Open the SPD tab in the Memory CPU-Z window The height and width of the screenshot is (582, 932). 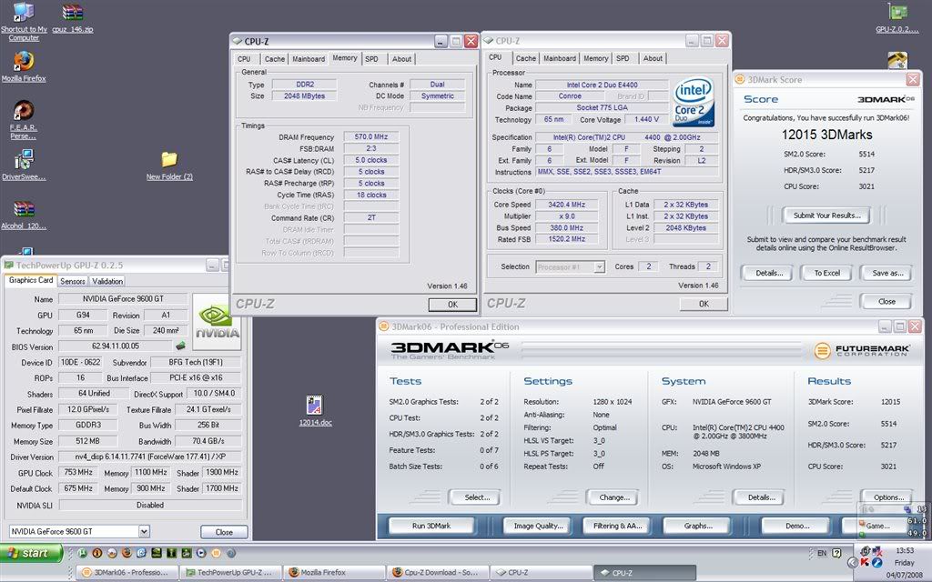tap(371, 59)
